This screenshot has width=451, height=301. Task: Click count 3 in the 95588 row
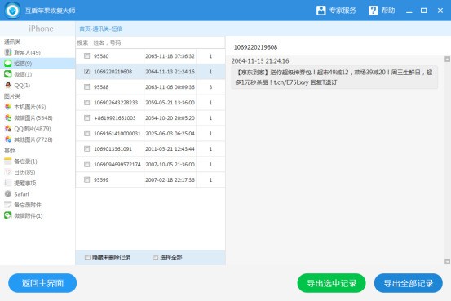pos(210,87)
